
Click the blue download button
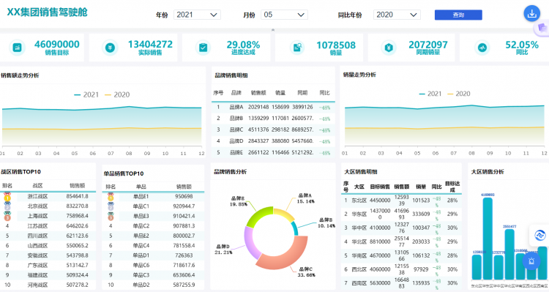click(x=532, y=14)
